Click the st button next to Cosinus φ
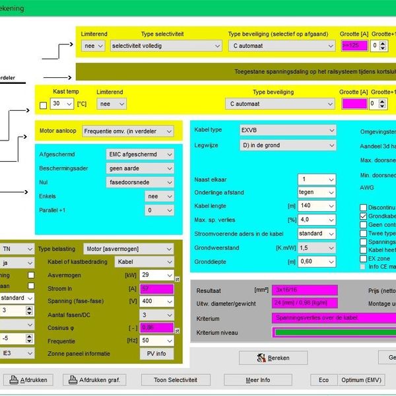The width and height of the screenshot is (396, 396). (176, 331)
